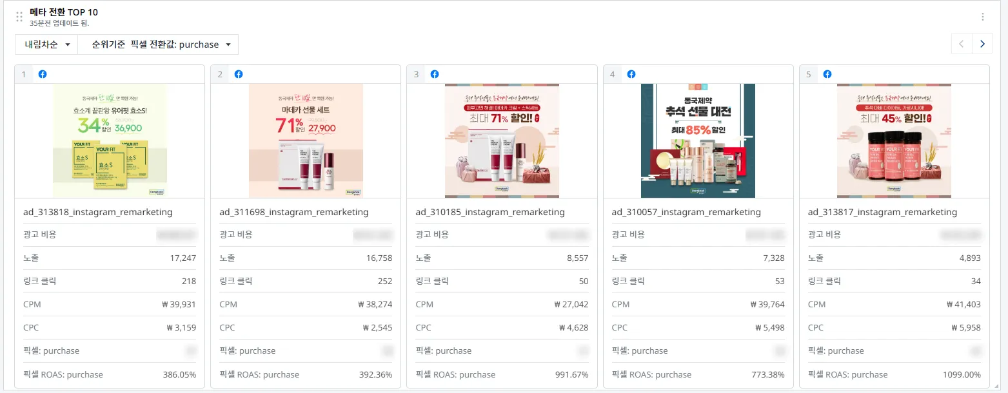Image resolution: width=1008 pixels, height=393 pixels.
Task: Click the Facebook icon on card 2
Action: 239,74
